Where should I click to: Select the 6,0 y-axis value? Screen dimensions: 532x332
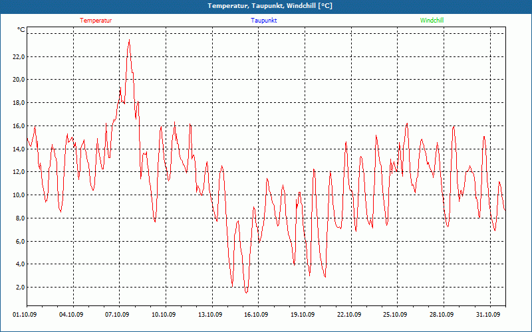[20, 241]
